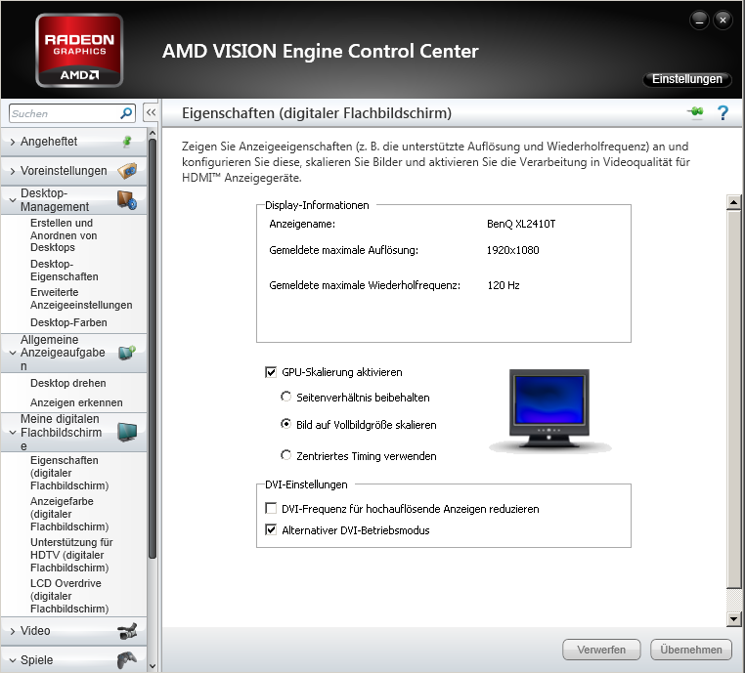
Task: Click the Allgemeine Anzeigeaufgaben monitor icon
Action: [127, 353]
